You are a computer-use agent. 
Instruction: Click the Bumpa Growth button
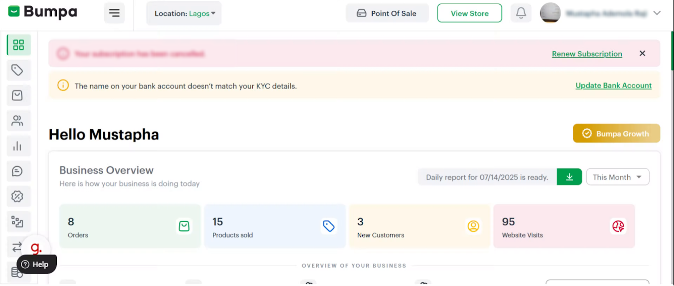616,133
